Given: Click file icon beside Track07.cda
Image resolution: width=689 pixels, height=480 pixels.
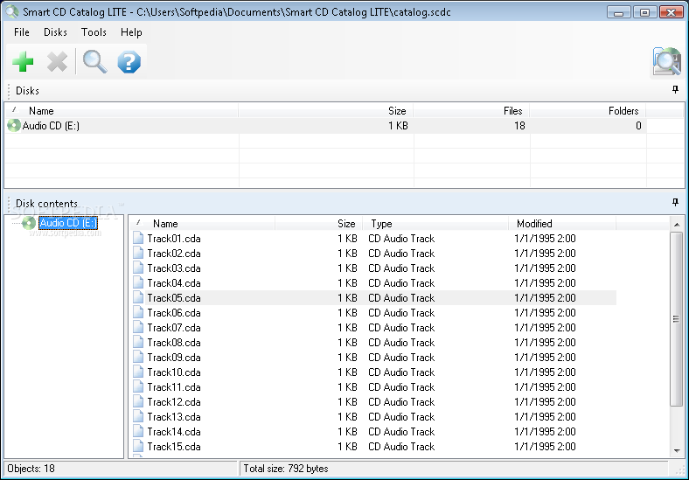Looking at the screenshot, I should [138, 328].
